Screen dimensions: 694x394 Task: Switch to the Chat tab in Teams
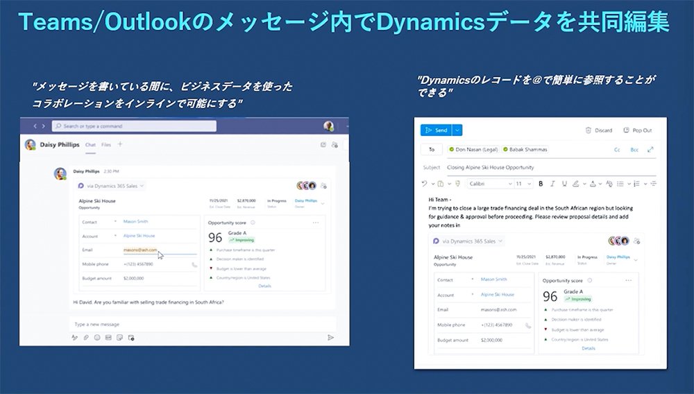pos(90,144)
